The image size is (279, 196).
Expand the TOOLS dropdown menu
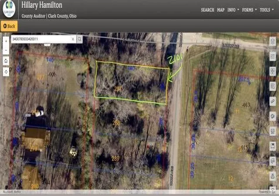click(266, 10)
